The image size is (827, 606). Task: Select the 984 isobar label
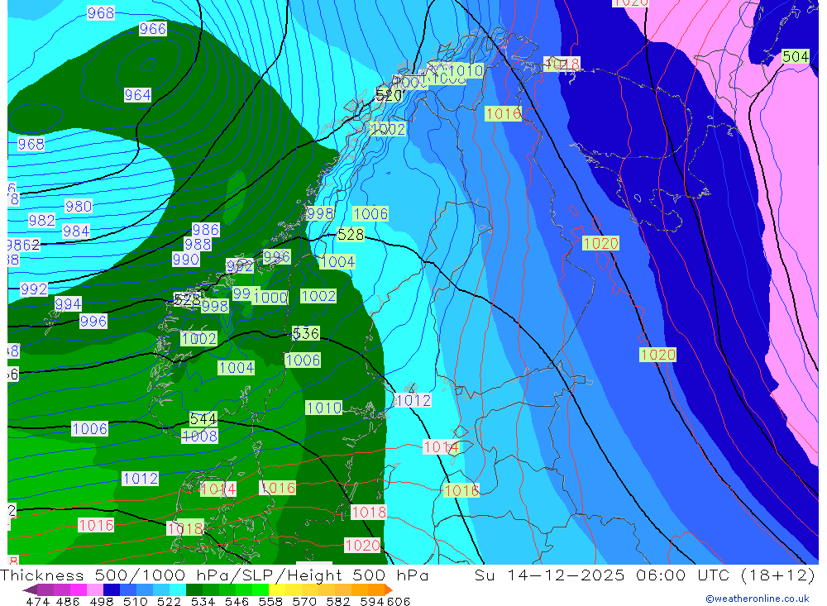[x=76, y=231]
